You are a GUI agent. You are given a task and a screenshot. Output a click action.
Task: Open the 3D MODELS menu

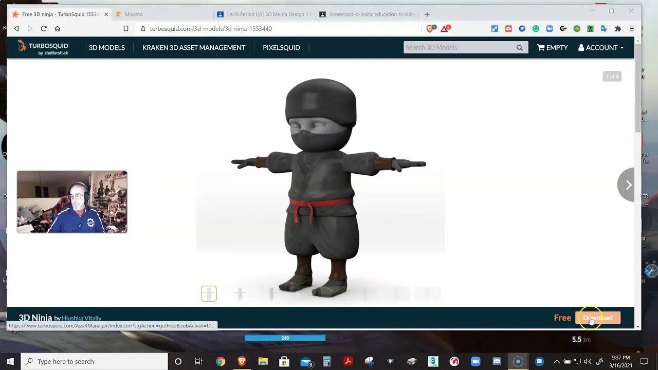click(106, 47)
